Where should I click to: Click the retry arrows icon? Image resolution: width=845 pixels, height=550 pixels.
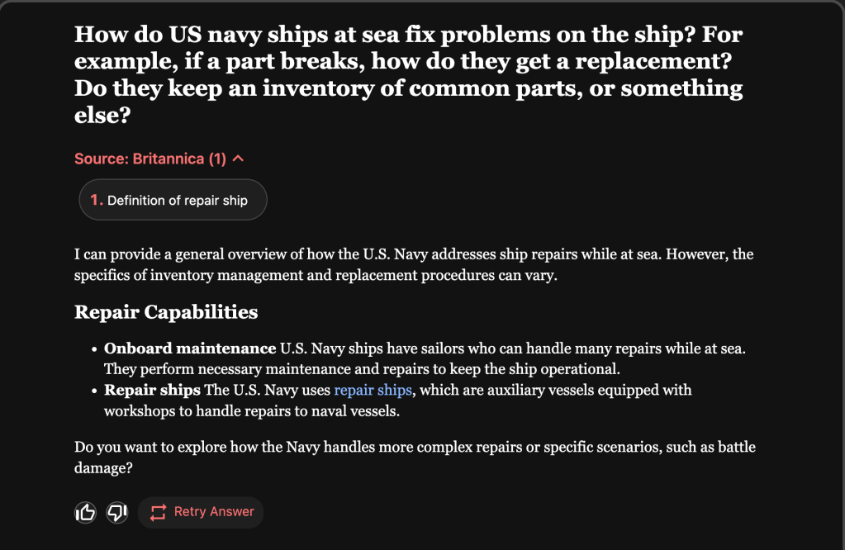click(158, 512)
